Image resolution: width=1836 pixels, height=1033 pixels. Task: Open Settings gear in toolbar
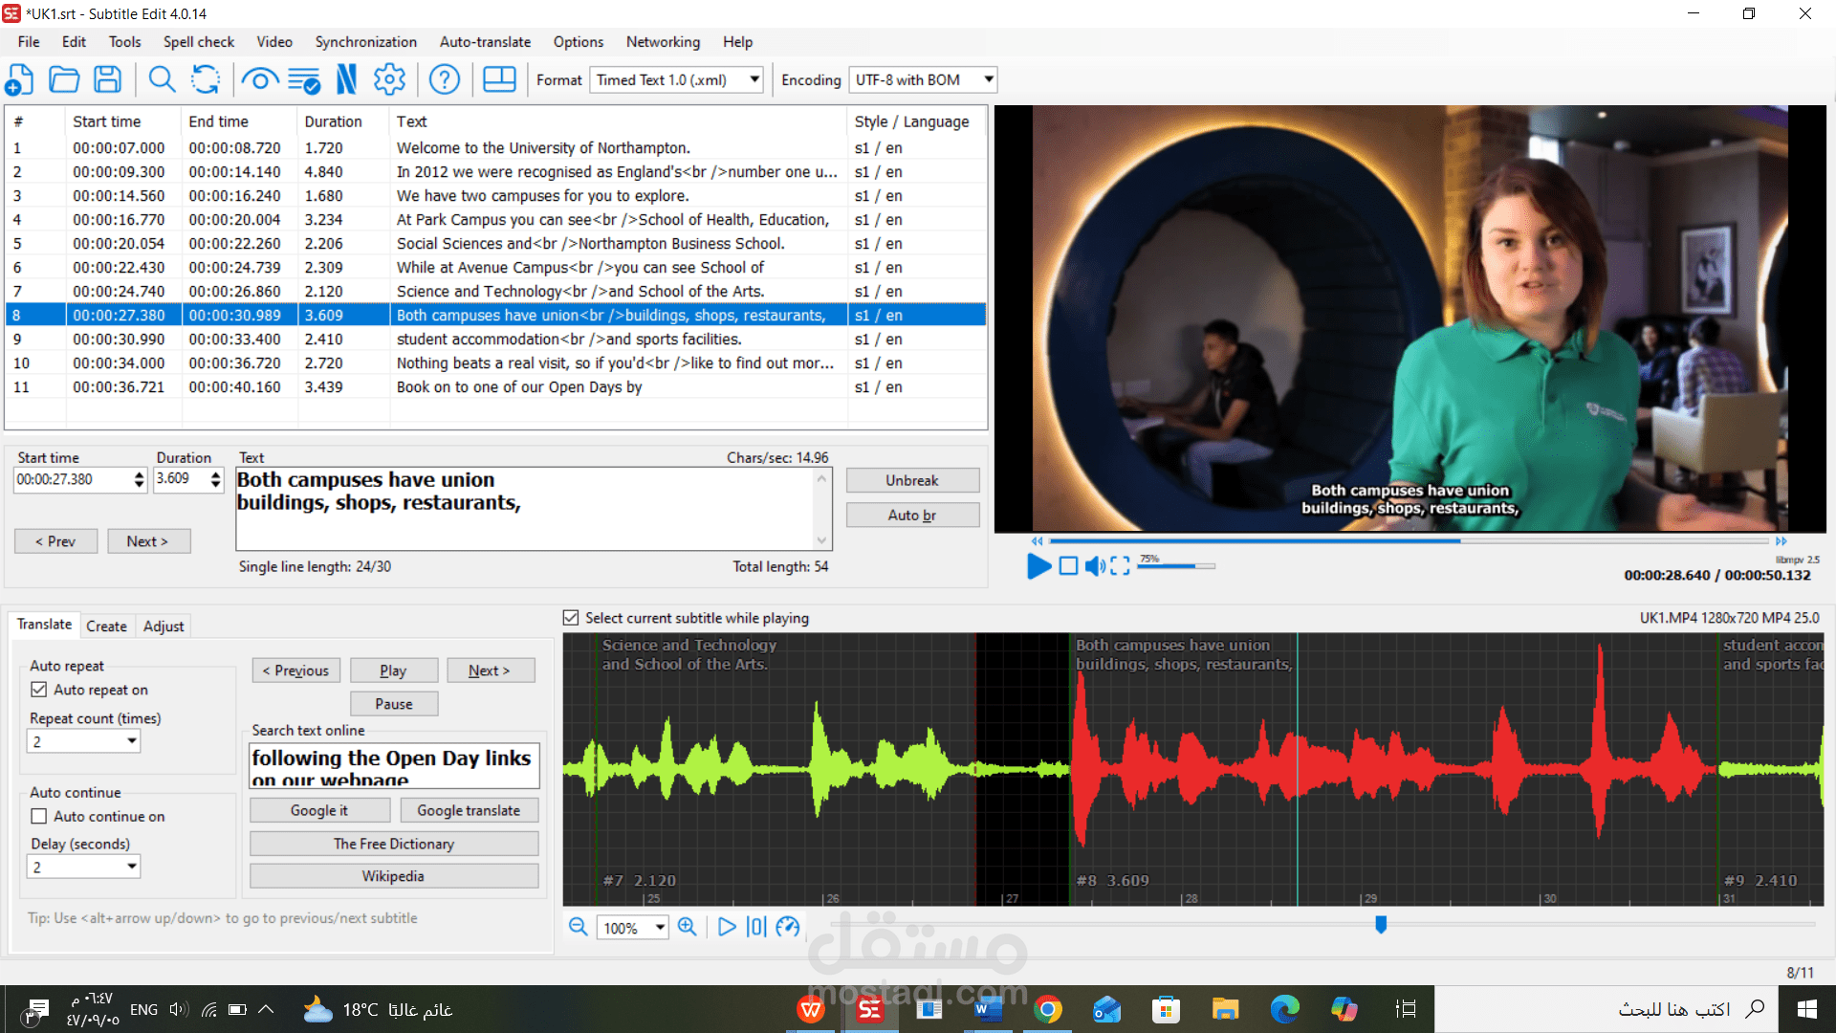(x=389, y=79)
